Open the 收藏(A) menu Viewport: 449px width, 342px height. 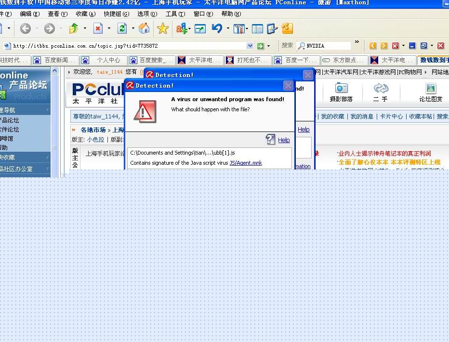tap(86, 14)
